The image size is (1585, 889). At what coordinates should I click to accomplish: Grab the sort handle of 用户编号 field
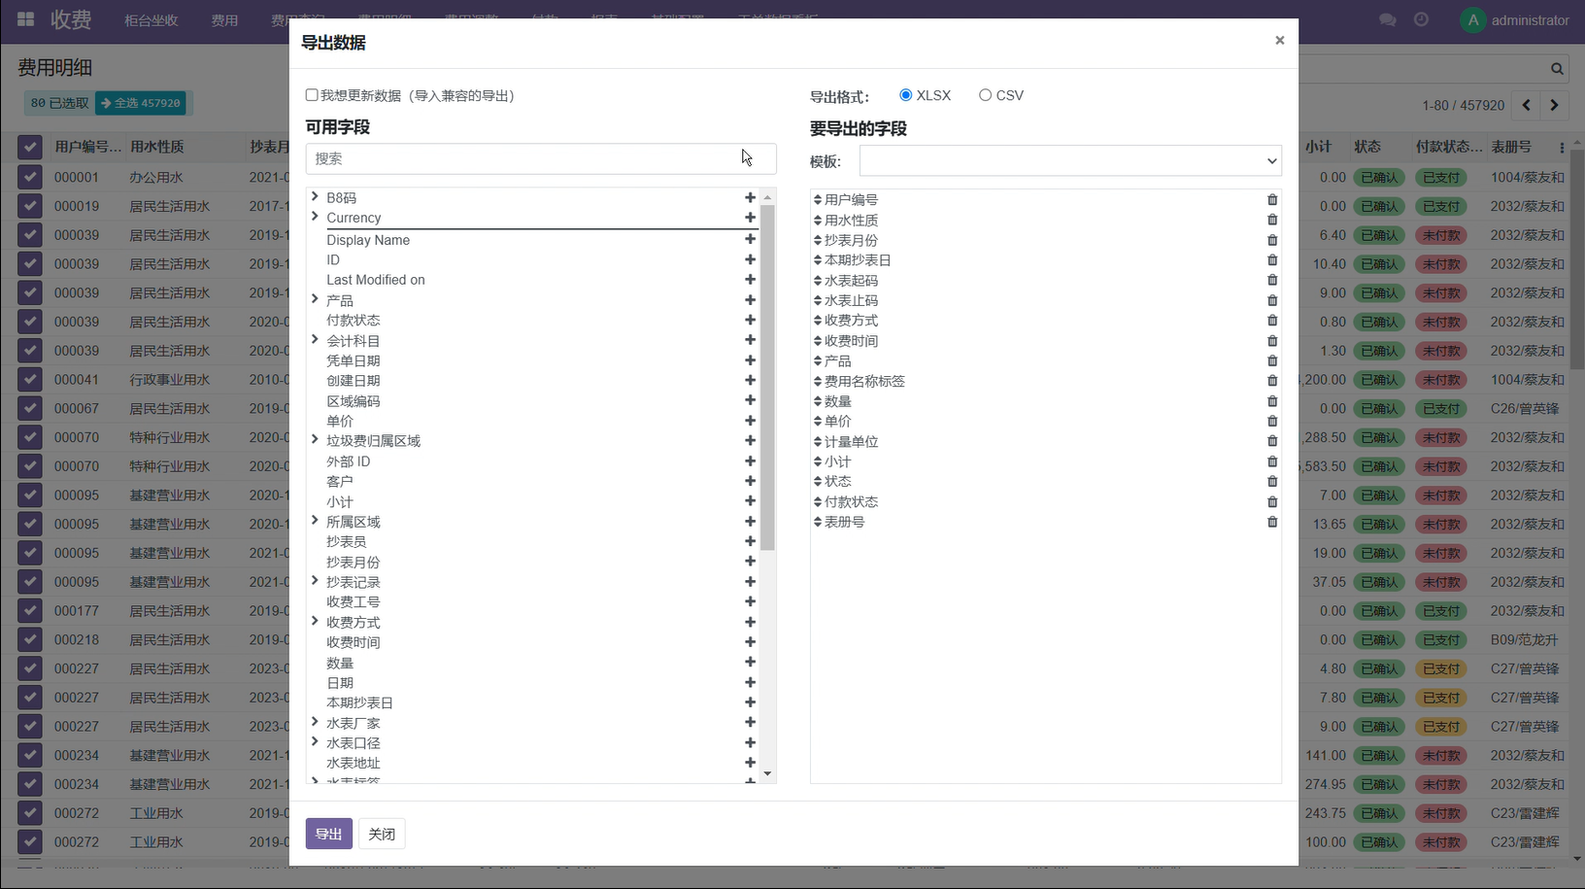click(818, 199)
